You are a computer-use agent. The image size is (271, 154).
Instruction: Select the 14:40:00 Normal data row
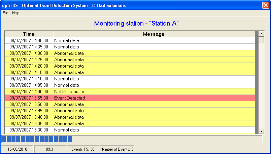point(130,40)
